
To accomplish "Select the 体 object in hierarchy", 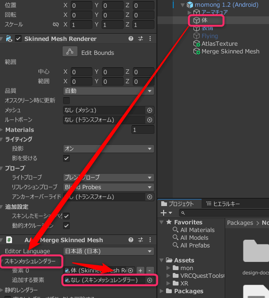I will pos(205,20).
